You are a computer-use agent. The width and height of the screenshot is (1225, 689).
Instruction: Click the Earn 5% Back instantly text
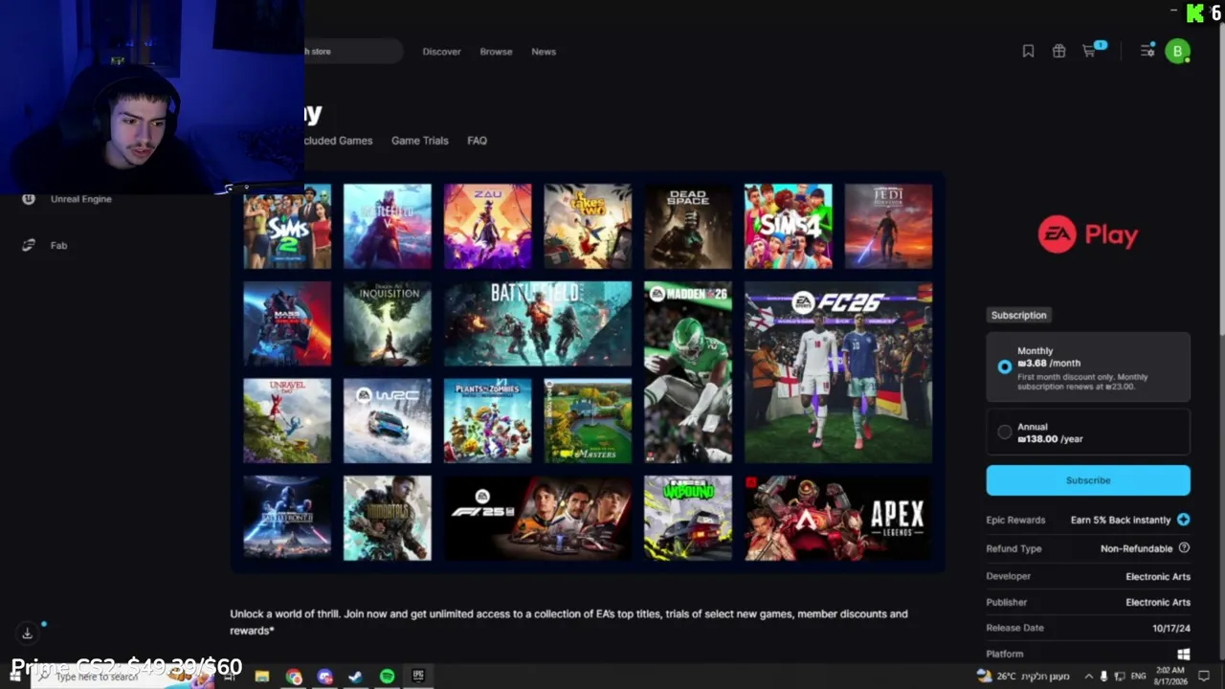click(x=1121, y=520)
